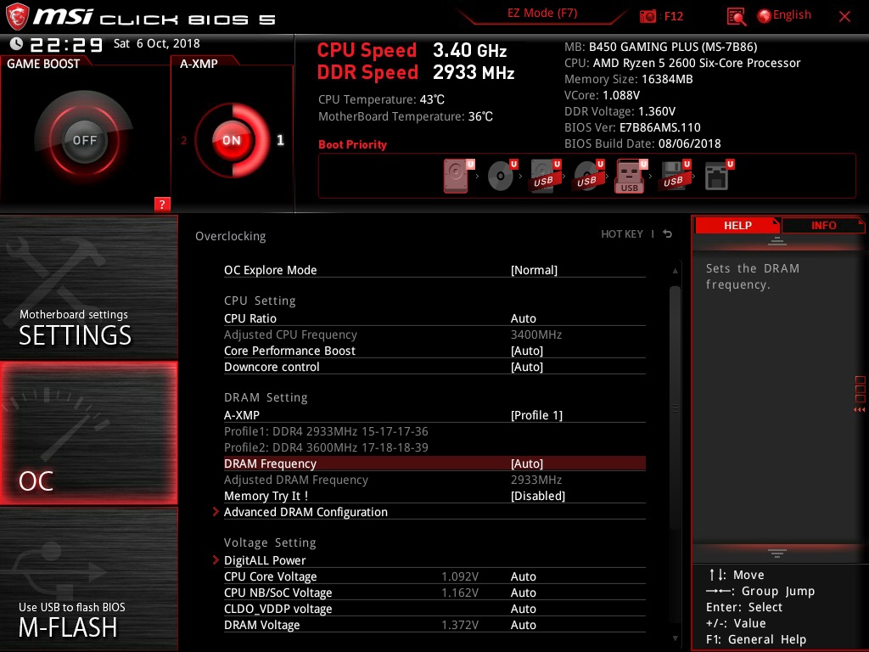The height and width of the screenshot is (652, 869).
Task: Click the CPU Core Voltage 1.092V reading
Action: tap(460, 576)
